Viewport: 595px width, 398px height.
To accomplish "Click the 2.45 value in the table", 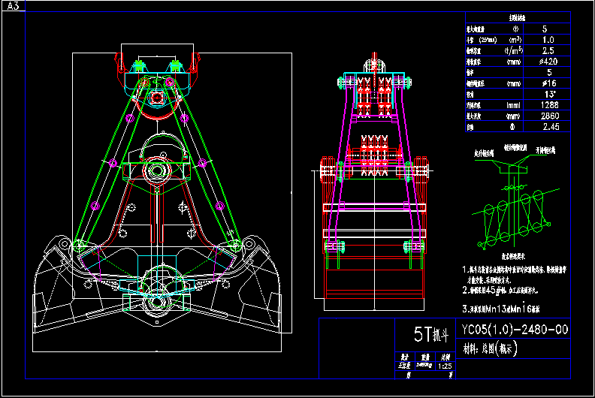I will pos(551,127).
